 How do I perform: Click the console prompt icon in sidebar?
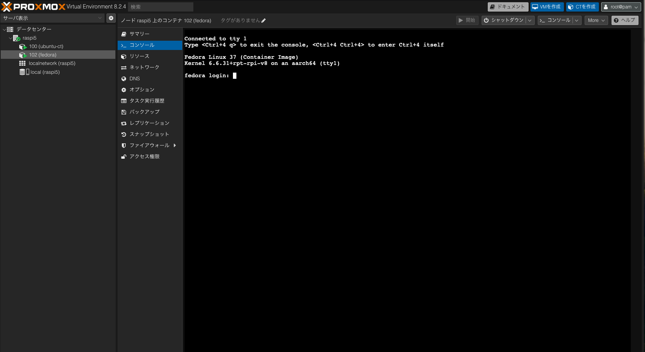click(x=124, y=45)
